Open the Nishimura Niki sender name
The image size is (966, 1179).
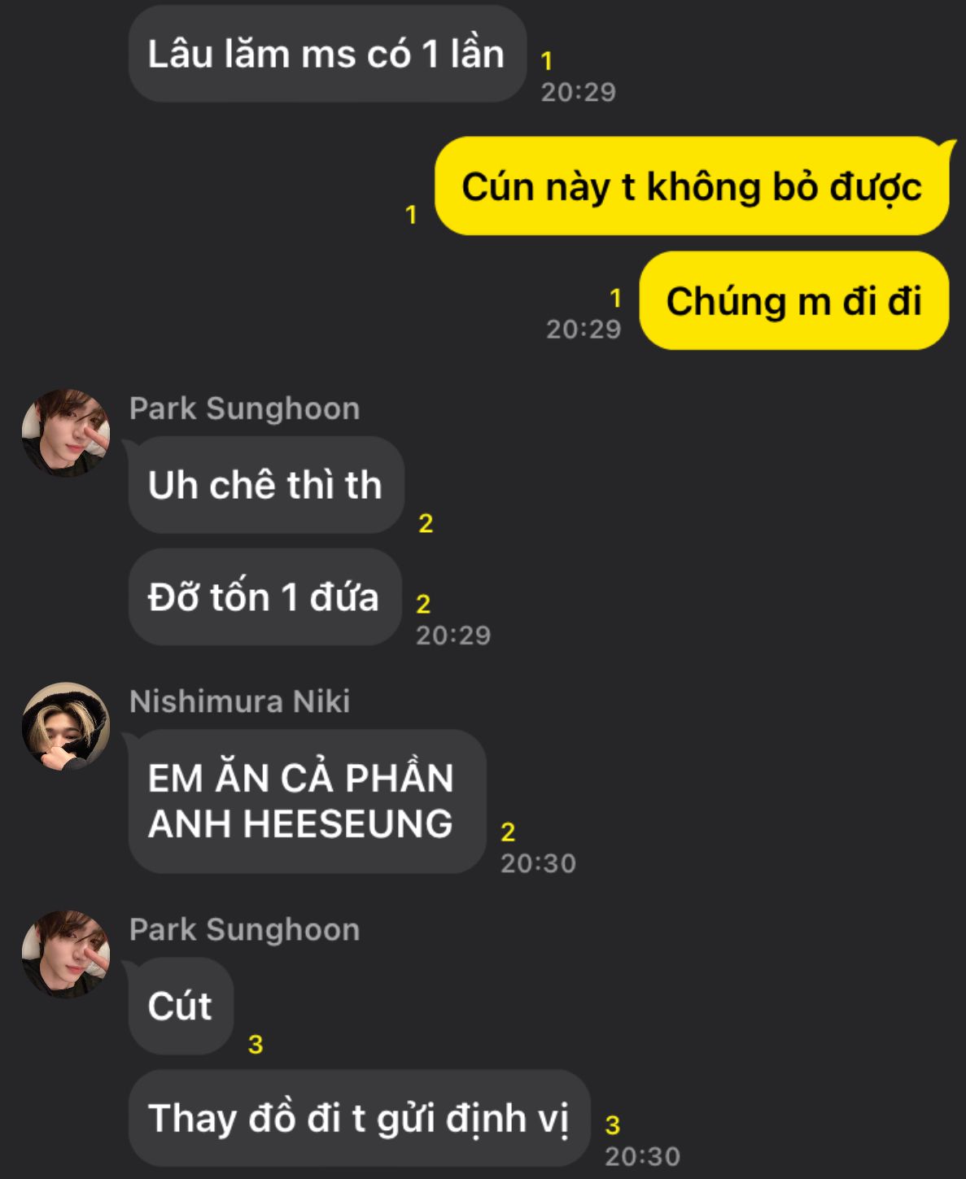click(240, 701)
